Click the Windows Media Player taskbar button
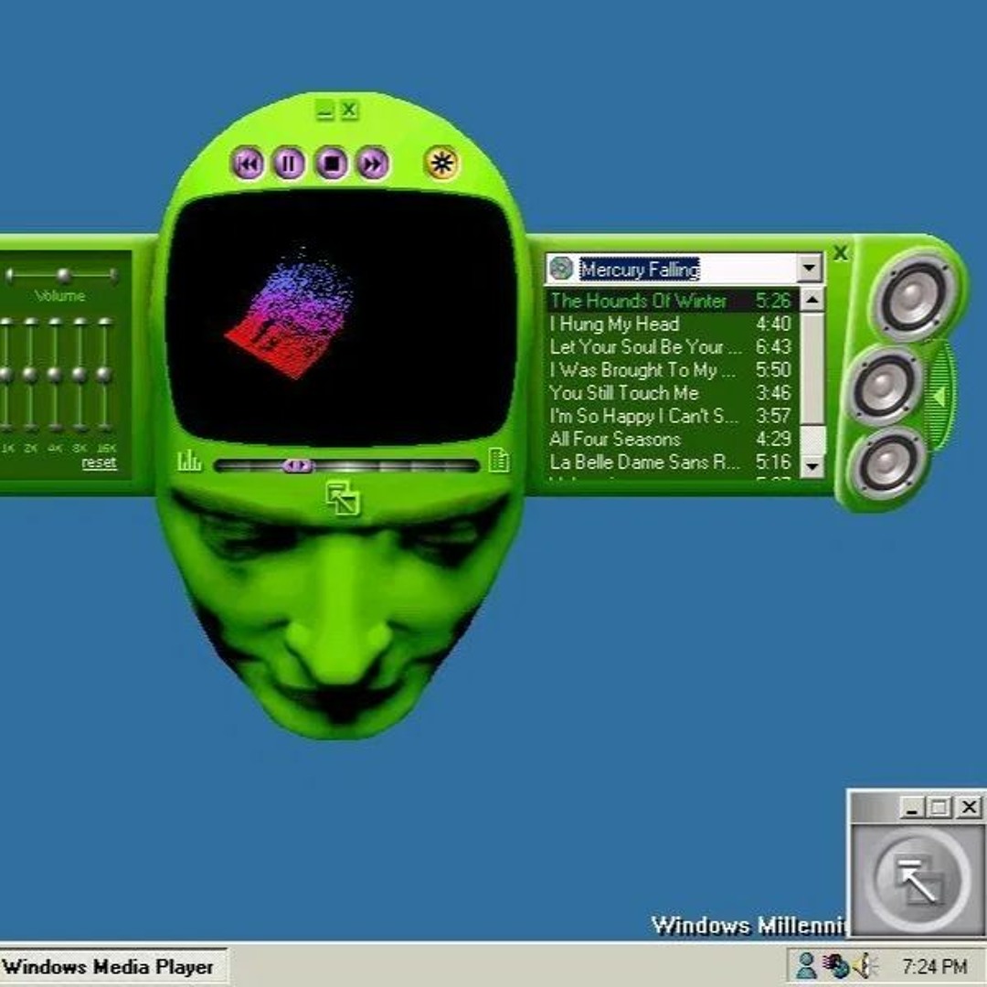987x987 pixels. [108, 967]
